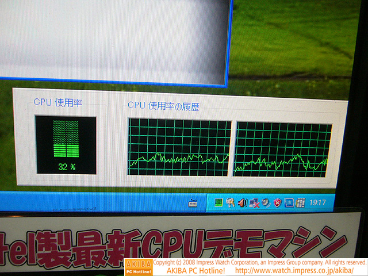Click the 19:17 taskbar clock
This screenshot has height=276, width=368.
(x=317, y=202)
